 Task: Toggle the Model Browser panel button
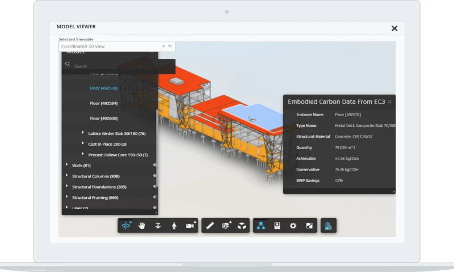261,226
